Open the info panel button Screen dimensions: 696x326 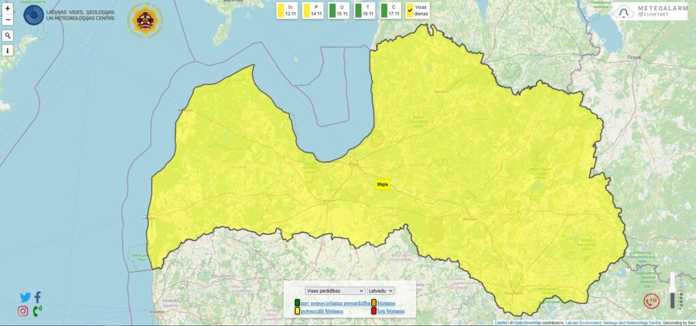(x=7, y=50)
